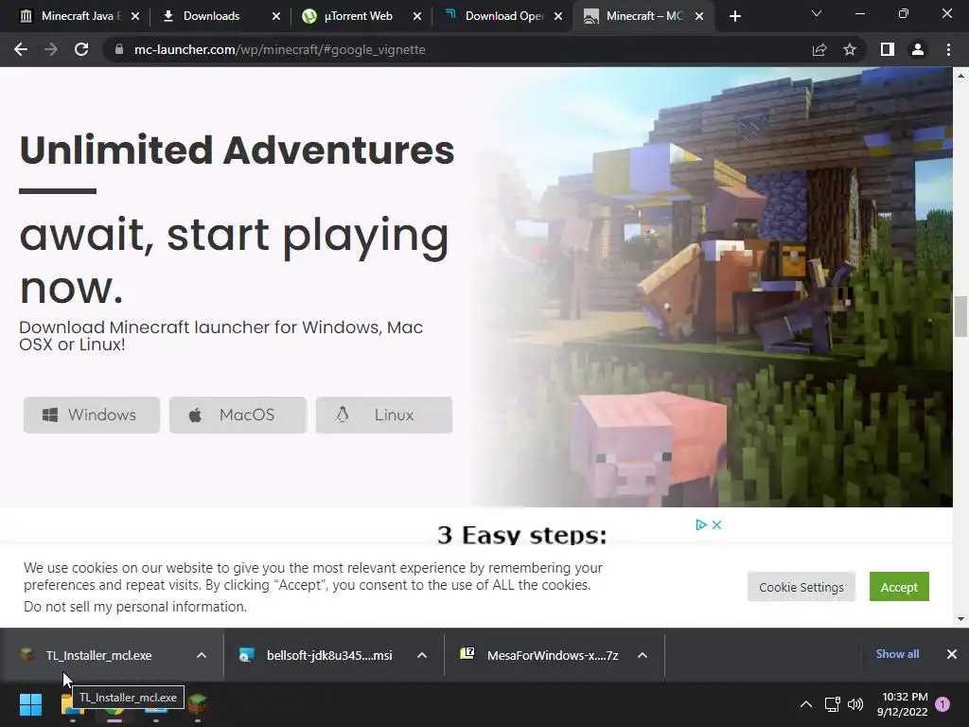The height and width of the screenshot is (727, 969).
Task: Go back to the previous page
Action: [21, 49]
